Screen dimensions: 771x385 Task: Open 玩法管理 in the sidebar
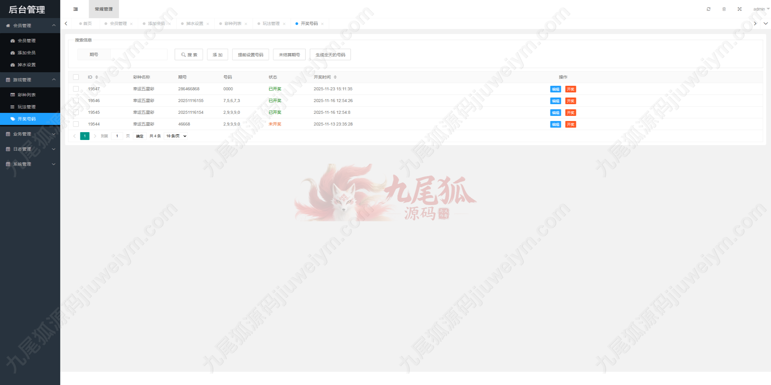(27, 107)
